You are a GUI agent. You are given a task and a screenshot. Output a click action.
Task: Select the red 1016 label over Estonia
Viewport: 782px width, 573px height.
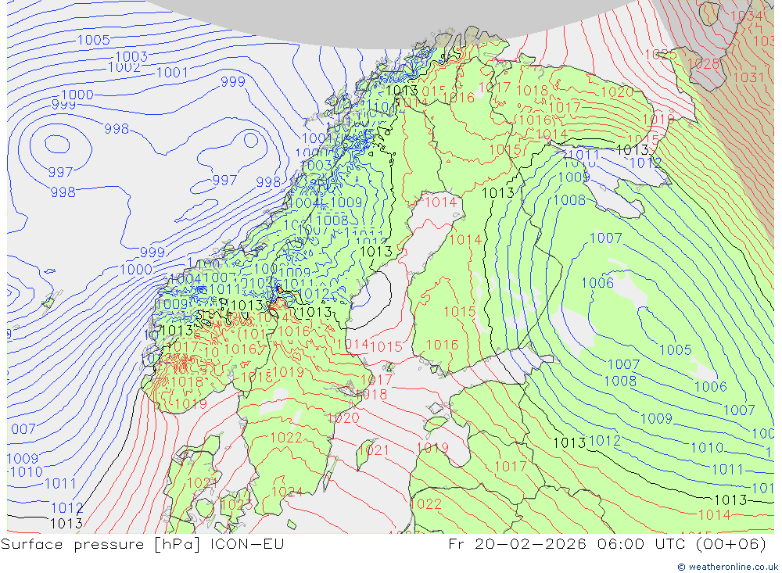click(443, 345)
